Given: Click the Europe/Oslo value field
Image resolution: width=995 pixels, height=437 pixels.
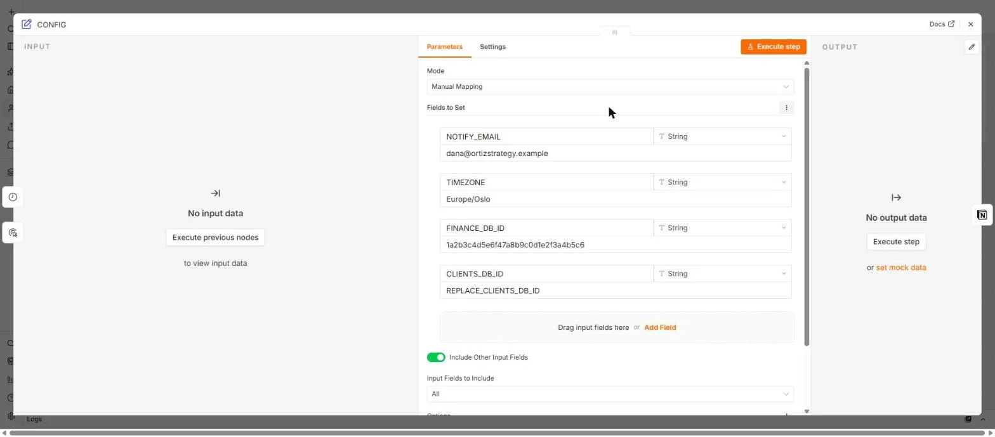Looking at the screenshot, I should (x=616, y=199).
